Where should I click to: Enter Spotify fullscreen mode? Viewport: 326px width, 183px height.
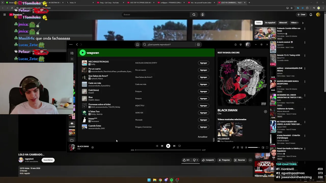tap(267, 147)
